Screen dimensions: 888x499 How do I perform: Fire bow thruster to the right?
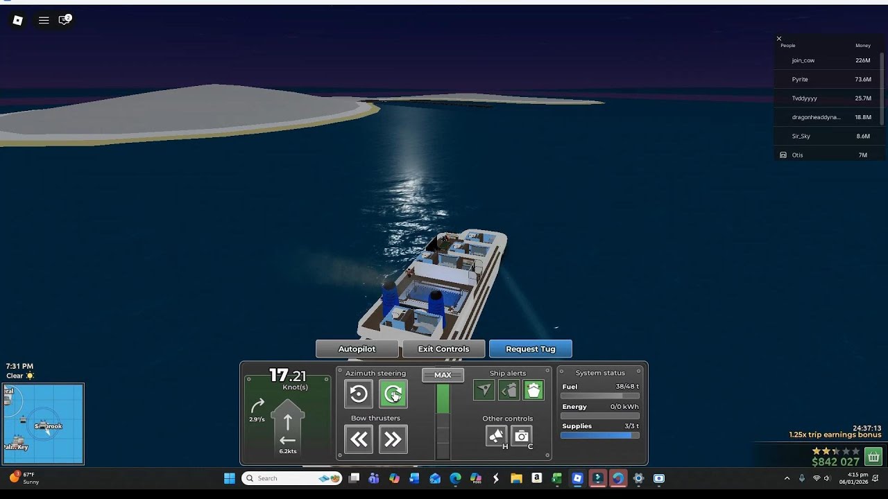click(x=393, y=439)
